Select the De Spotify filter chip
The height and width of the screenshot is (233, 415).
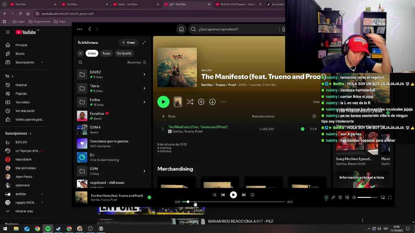click(x=124, y=53)
